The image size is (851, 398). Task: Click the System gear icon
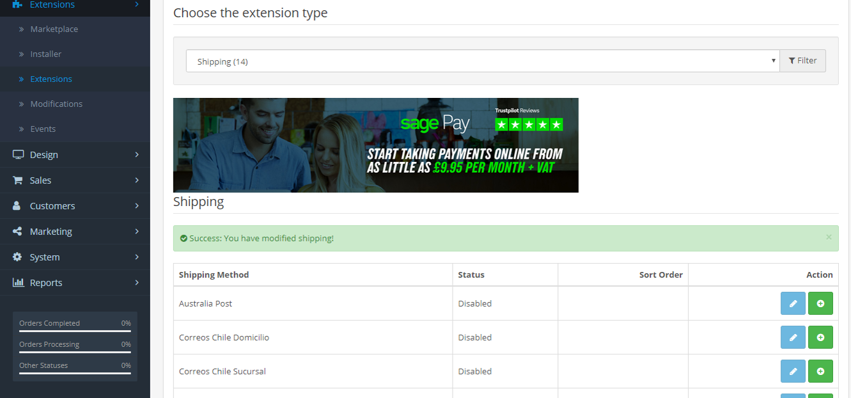17,257
